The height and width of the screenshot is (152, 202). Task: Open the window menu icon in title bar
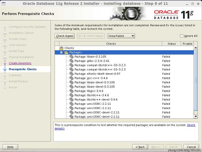pos(4,4)
